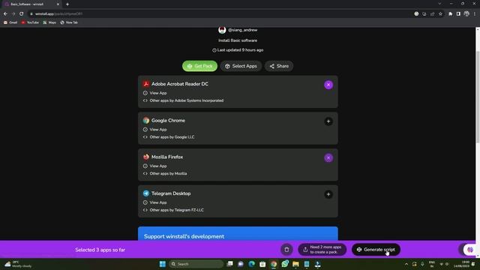Open the YouTube bookmark
The image size is (480, 270).
(30, 22)
